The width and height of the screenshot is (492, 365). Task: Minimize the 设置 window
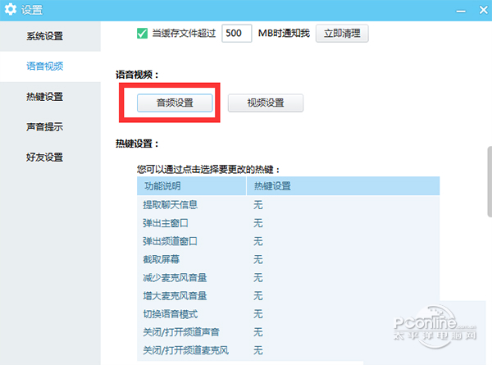pyautogui.click(x=461, y=11)
